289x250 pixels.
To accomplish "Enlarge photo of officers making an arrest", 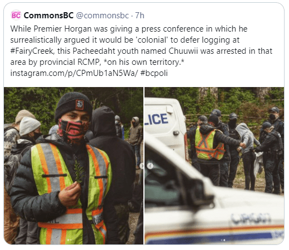I will (x=215, y=166).
